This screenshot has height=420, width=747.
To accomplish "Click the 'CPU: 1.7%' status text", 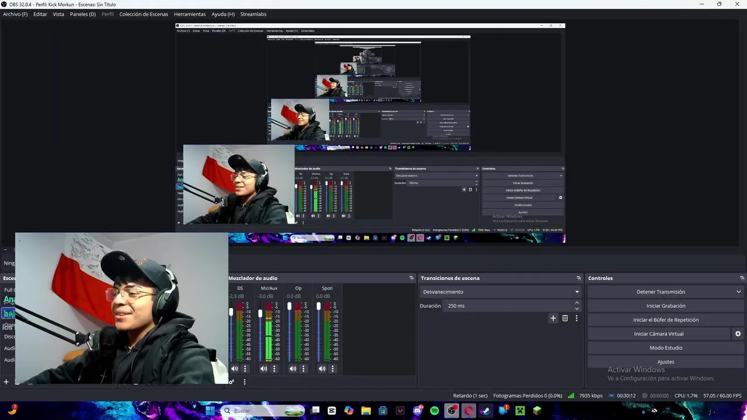I will click(686, 395).
